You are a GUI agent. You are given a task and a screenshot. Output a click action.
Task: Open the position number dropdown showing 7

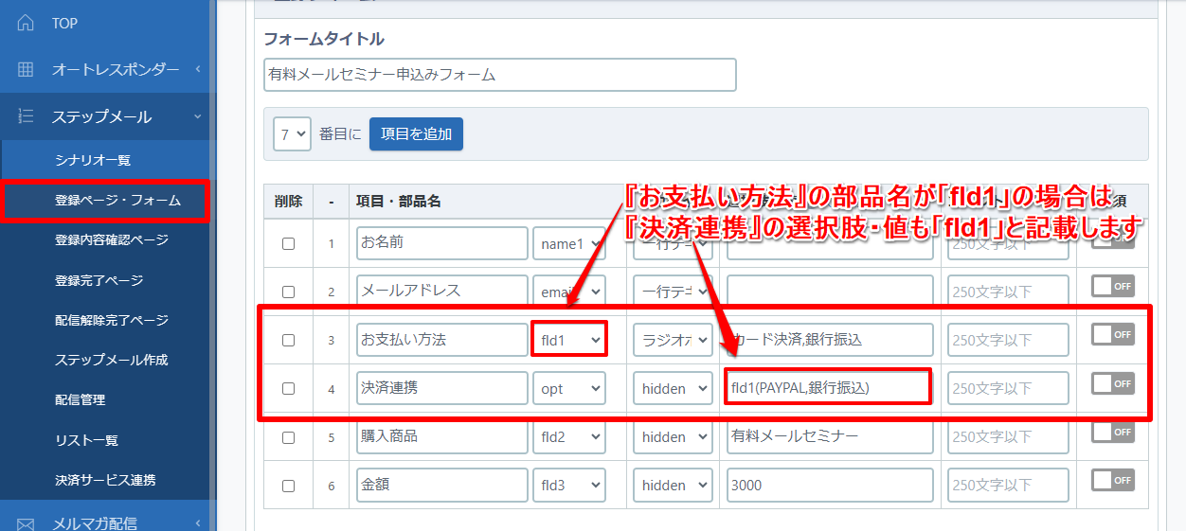pos(292,133)
